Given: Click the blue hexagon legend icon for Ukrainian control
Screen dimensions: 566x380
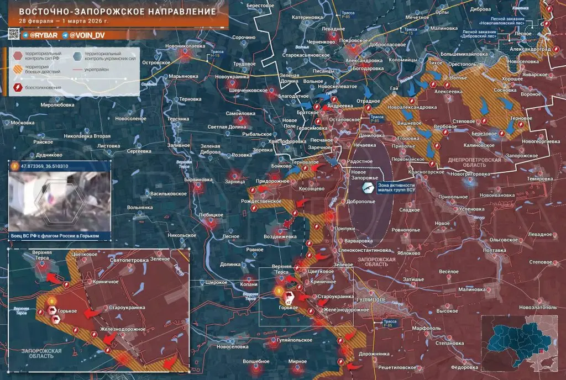Looking at the screenshot, I should click(77, 56).
